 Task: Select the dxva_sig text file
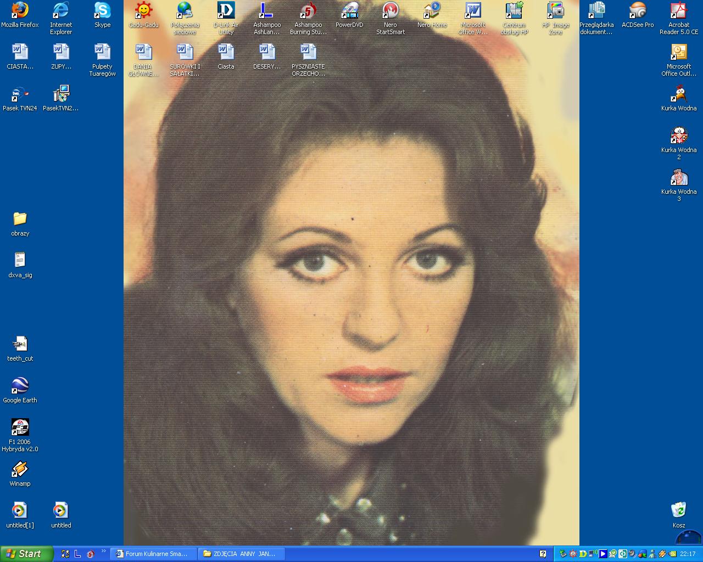(20, 260)
